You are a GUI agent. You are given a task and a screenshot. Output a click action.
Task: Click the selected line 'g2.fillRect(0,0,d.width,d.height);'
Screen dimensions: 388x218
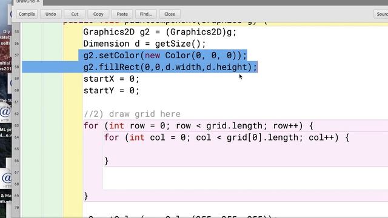(170, 67)
